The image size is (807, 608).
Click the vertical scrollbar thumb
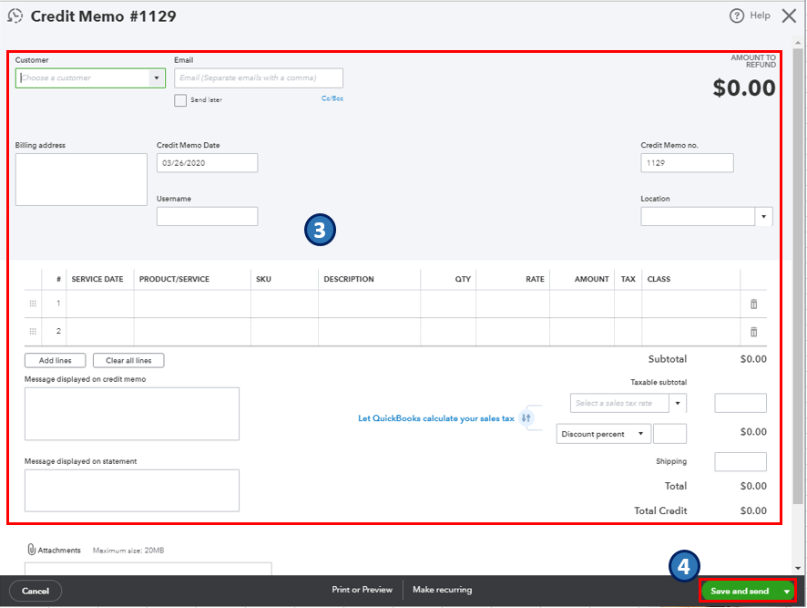pos(798,275)
